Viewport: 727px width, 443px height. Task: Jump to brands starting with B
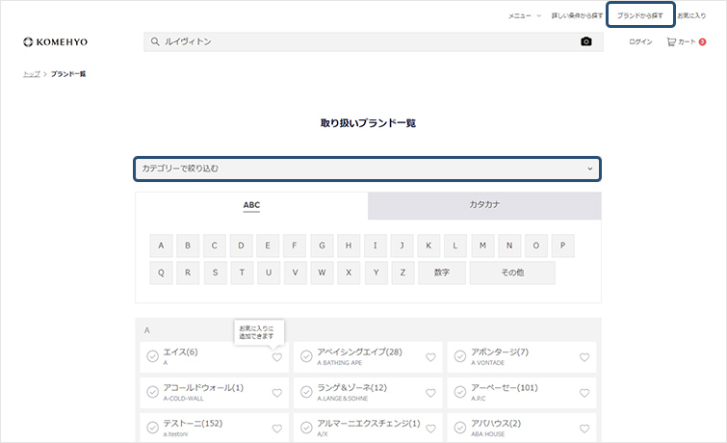(x=188, y=246)
